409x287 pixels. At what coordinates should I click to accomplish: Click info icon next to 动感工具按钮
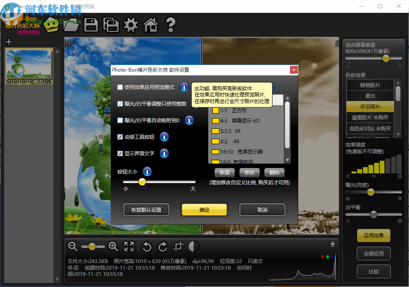[164, 137]
